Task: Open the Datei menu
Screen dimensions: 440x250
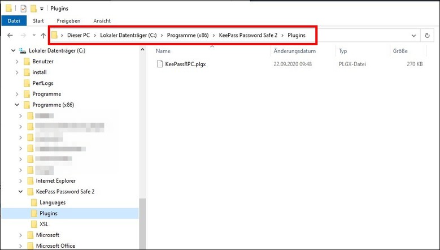Action: tap(14, 21)
